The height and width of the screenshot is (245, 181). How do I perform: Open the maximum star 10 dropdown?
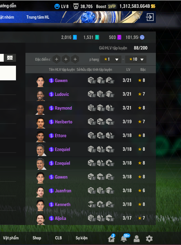pos(136,59)
